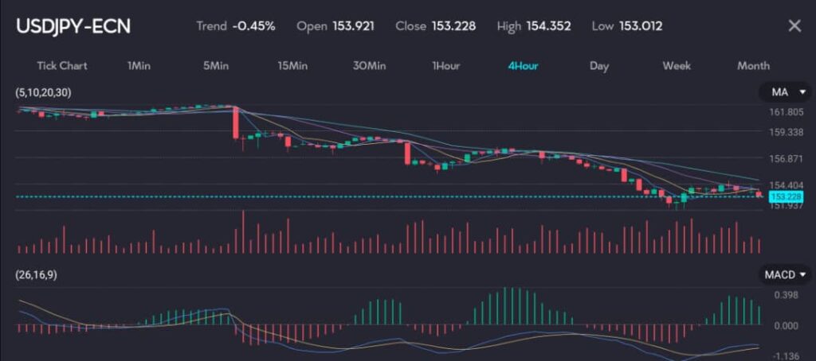Click the MACD parameters (26,16,9) label
The image size is (816, 361).
[36, 274]
